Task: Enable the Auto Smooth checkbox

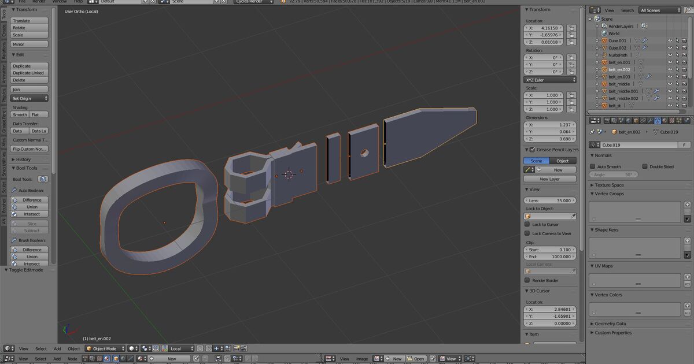Action: 593,166
